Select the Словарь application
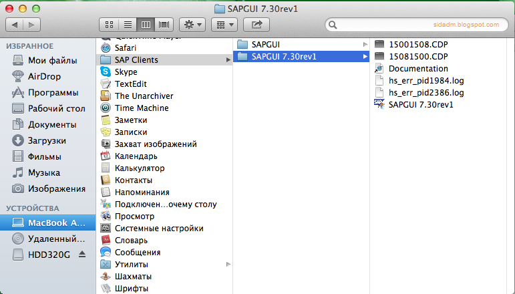 (x=164, y=241)
